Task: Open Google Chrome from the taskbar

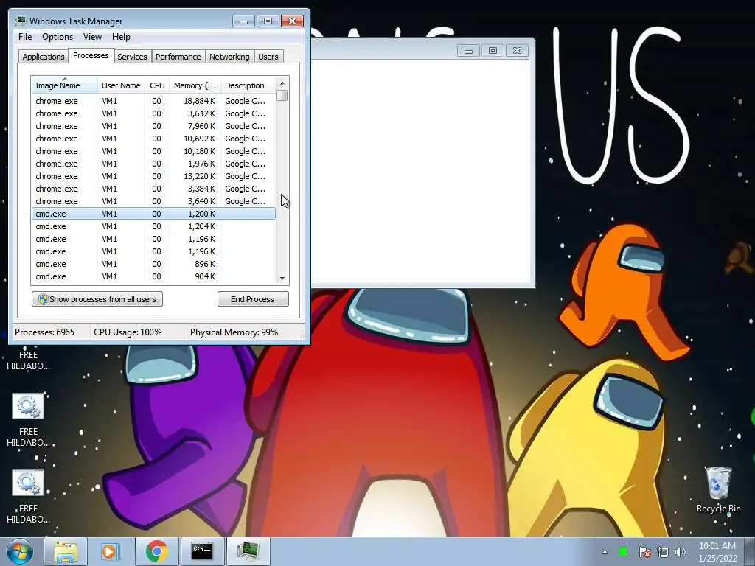Action: tap(156, 551)
